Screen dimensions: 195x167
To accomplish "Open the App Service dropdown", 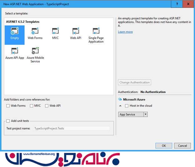I will pos(145,114).
